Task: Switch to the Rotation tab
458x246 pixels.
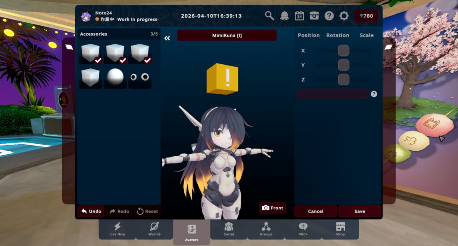Action: click(338, 35)
